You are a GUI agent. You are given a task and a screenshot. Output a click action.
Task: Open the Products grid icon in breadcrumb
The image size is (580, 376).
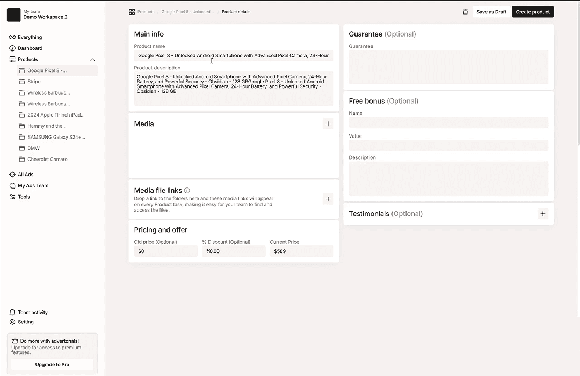pos(132,12)
